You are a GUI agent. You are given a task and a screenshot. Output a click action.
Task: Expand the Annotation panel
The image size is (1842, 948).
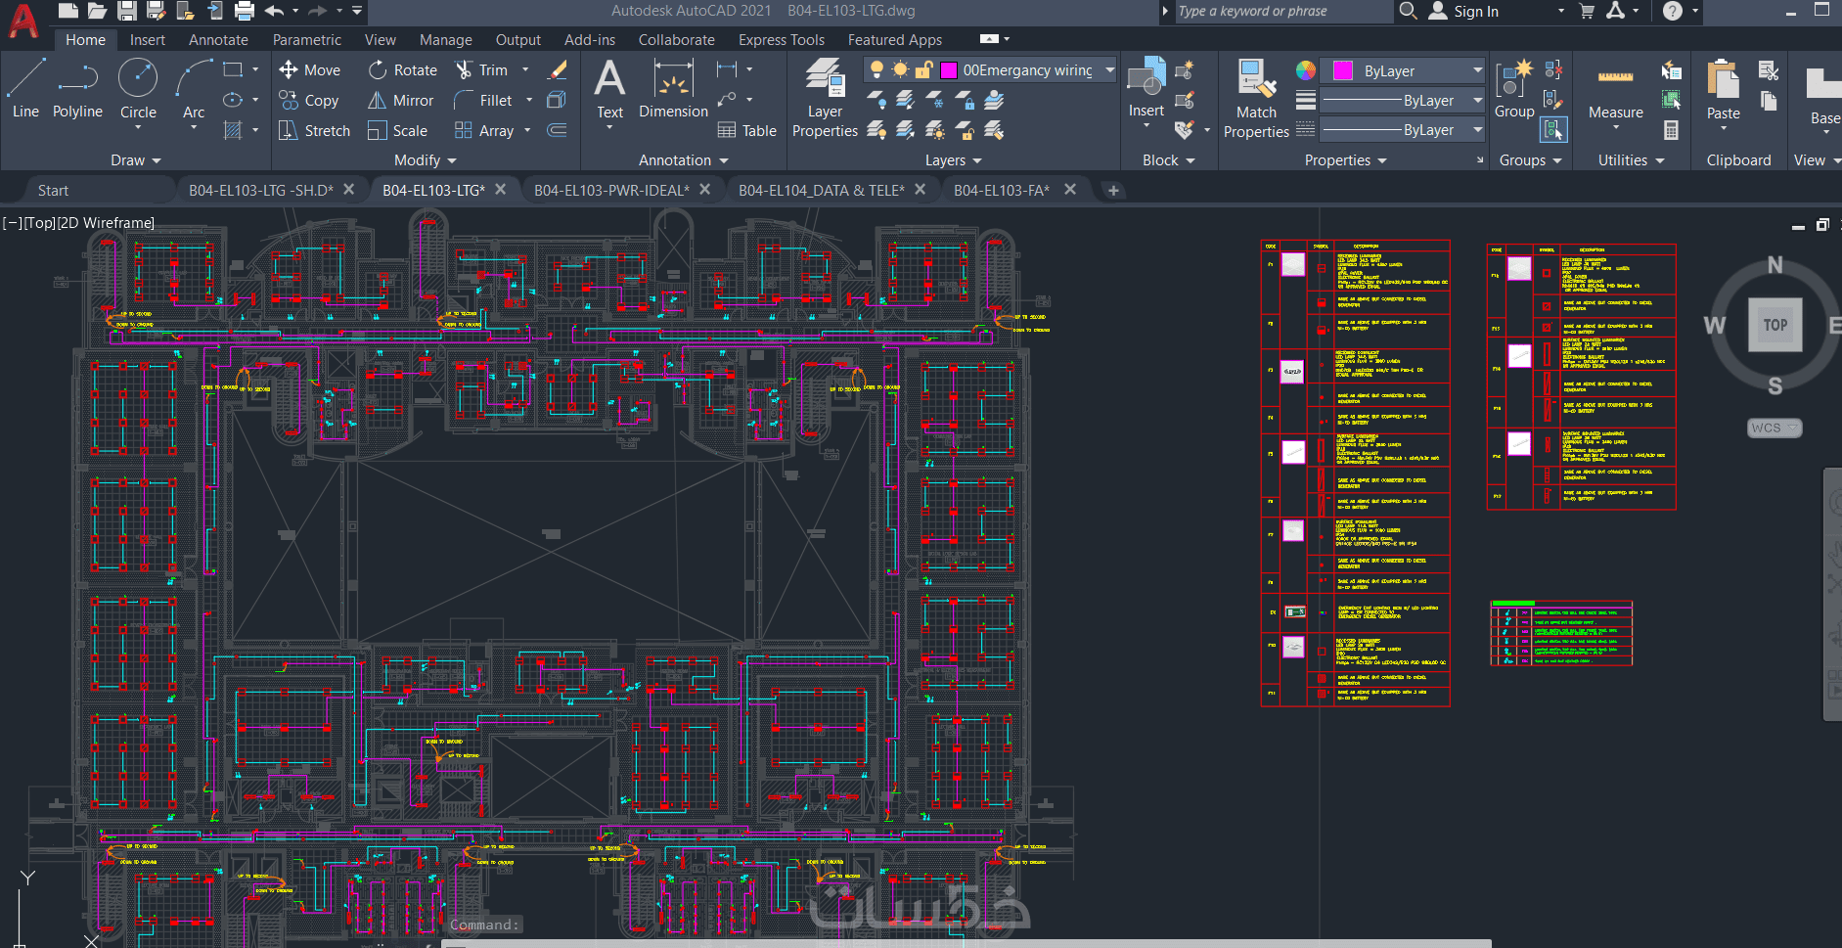click(x=684, y=160)
